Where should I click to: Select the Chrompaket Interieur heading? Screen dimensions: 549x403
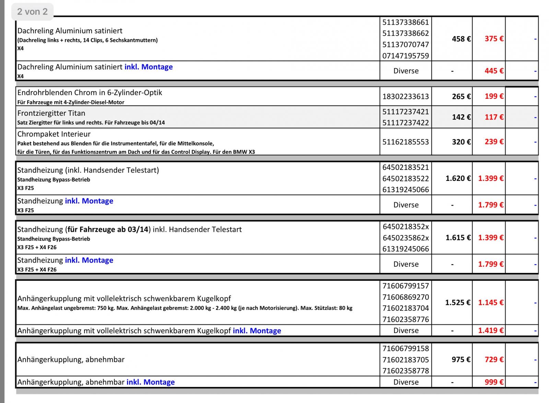tap(54, 134)
